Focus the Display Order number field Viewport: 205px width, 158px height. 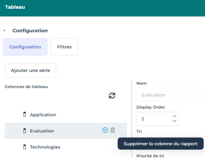tap(153, 119)
